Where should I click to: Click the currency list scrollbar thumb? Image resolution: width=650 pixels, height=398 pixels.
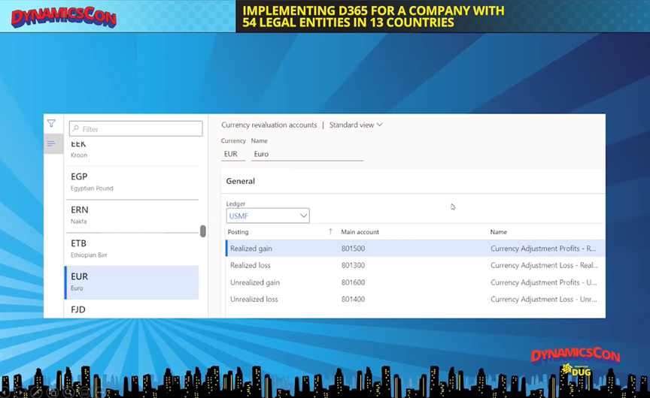pos(203,231)
